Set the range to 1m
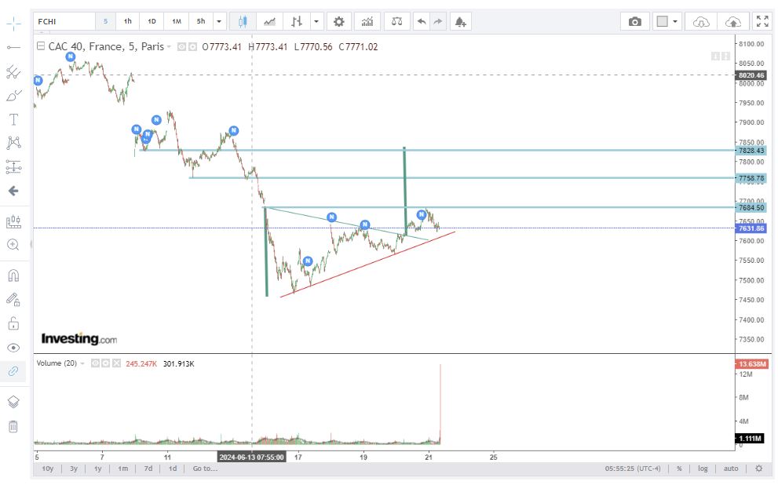Screen dimensions: 778x485 [x=122, y=469]
